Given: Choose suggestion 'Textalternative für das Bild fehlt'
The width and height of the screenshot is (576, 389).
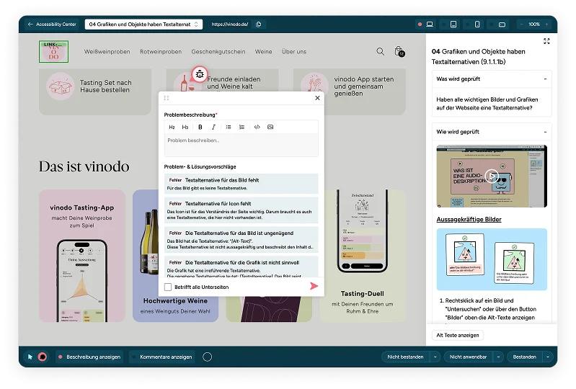Looking at the screenshot, I should (x=241, y=184).
